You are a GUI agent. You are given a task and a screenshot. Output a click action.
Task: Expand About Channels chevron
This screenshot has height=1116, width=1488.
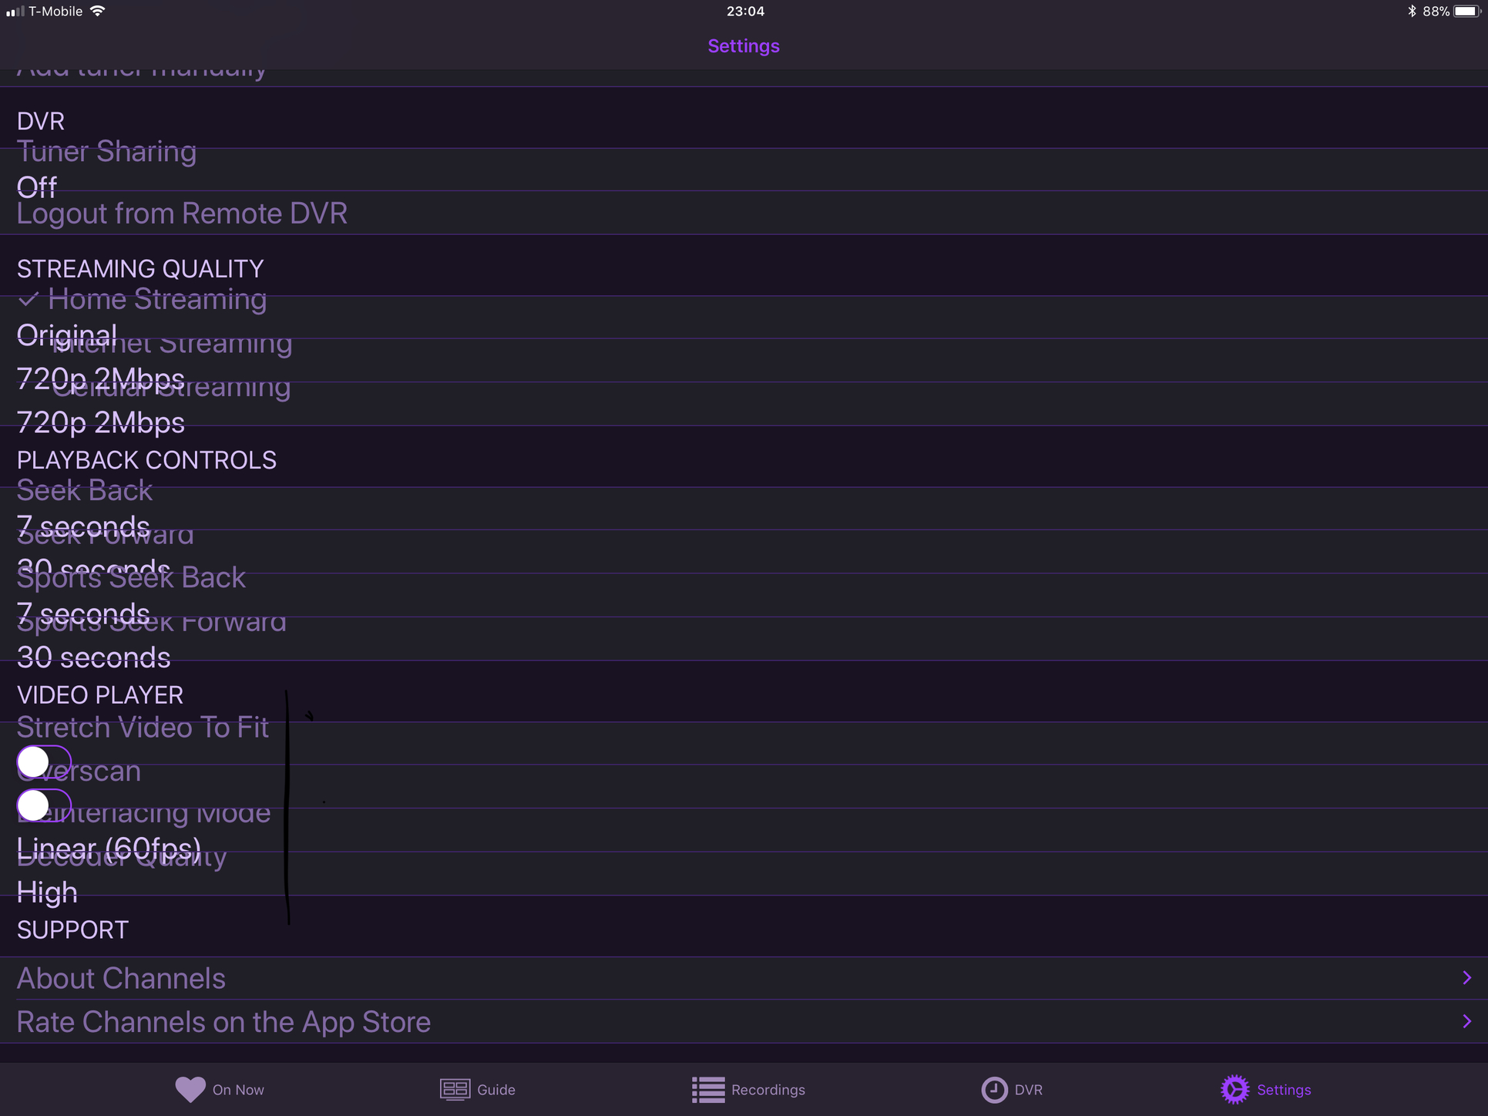pyautogui.click(x=1466, y=977)
